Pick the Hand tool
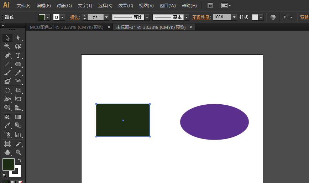 click(7, 152)
